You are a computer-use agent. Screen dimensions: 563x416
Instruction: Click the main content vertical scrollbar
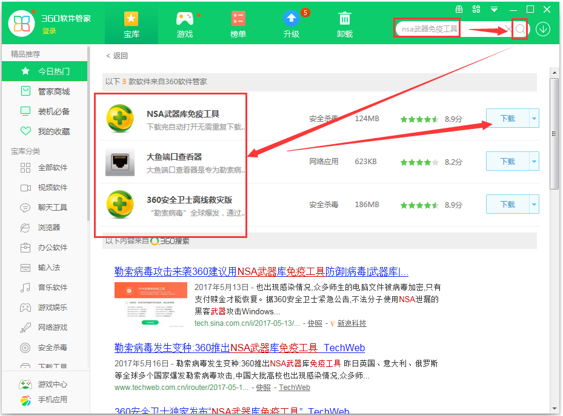(x=555, y=134)
